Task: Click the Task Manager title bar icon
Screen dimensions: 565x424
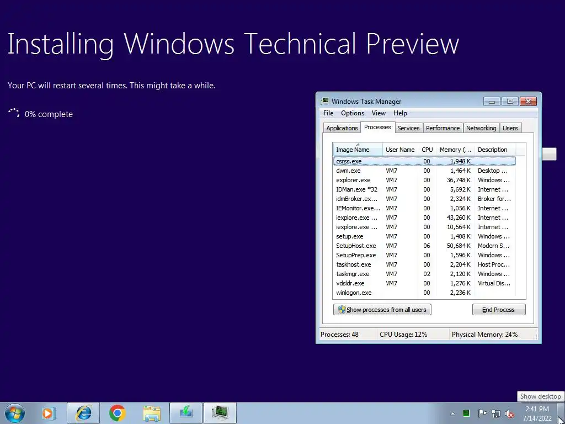Action: [x=326, y=102]
